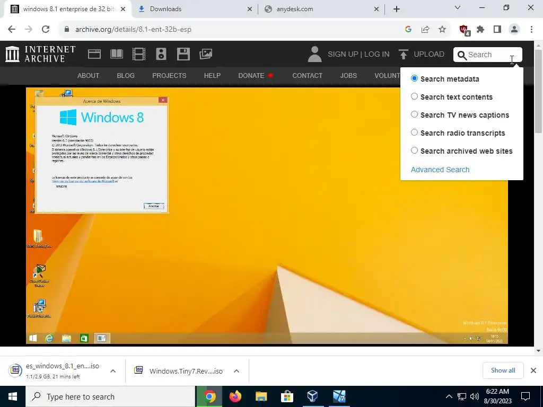Open the Extensions puzzle icon
This screenshot has width=543, height=407.
point(480,29)
